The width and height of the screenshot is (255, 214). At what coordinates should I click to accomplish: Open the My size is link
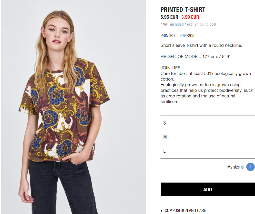(235, 167)
